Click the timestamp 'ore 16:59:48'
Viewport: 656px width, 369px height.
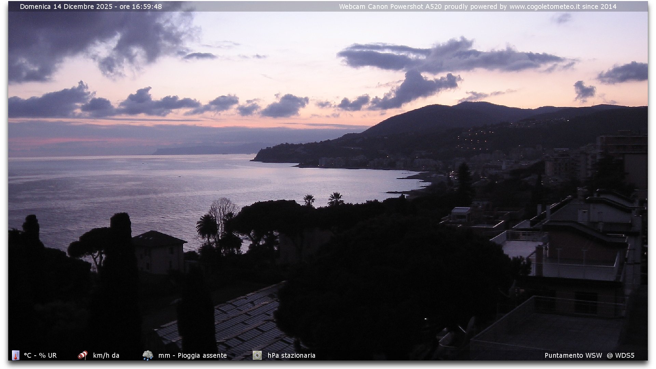[x=140, y=6]
